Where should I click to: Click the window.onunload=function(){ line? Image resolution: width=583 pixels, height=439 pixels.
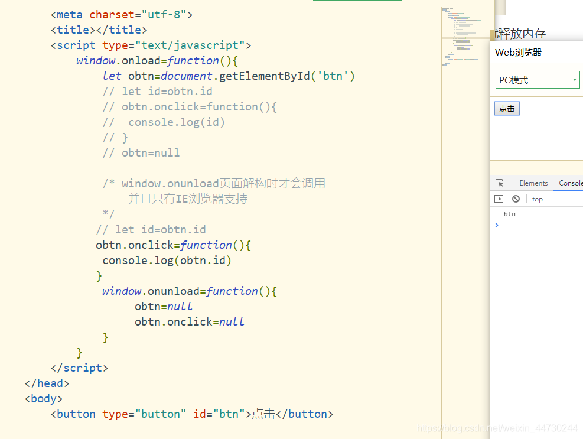click(x=190, y=291)
